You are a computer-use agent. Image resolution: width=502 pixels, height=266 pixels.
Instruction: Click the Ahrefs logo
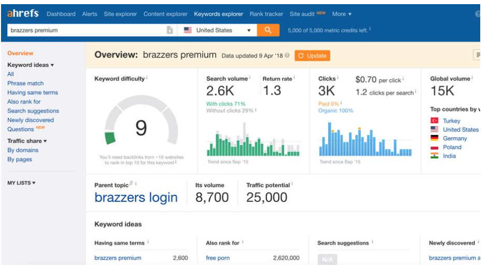tap(23, 13)
